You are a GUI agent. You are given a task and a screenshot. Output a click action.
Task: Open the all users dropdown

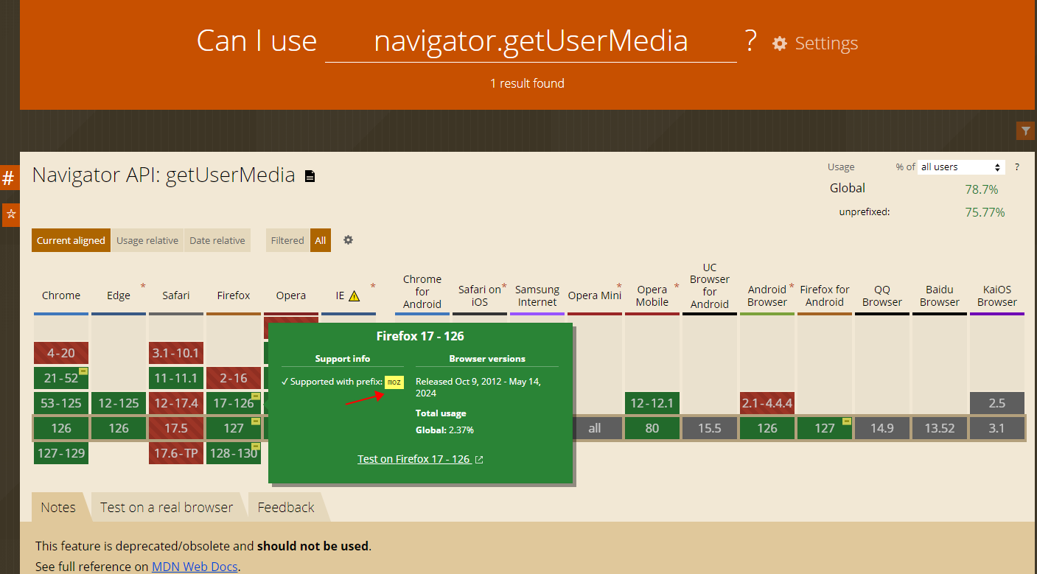tap(962, 167)
